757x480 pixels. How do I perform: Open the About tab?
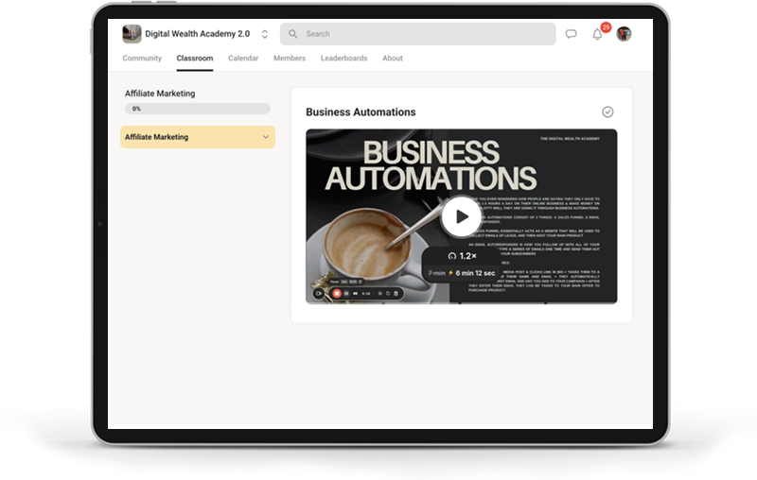click(x=393, y=59)
